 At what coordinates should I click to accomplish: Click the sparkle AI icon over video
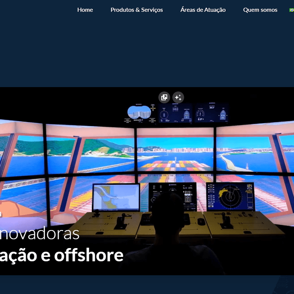click(x=178, y=97)
